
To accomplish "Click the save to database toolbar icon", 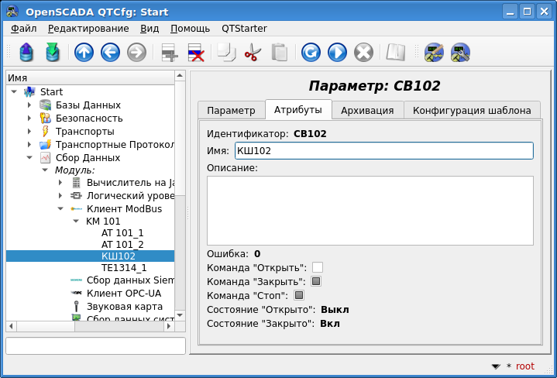I will [x=53, y=53].
